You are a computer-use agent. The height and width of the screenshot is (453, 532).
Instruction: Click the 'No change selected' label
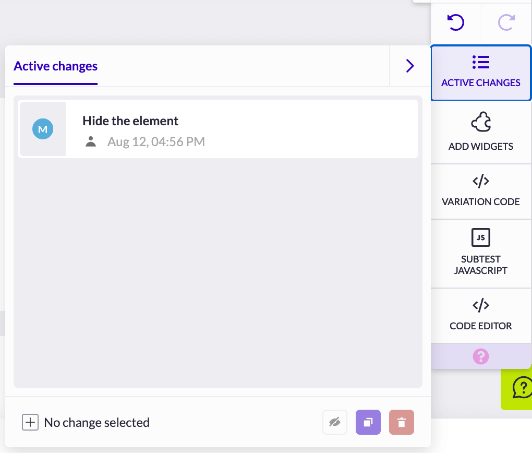96,422
